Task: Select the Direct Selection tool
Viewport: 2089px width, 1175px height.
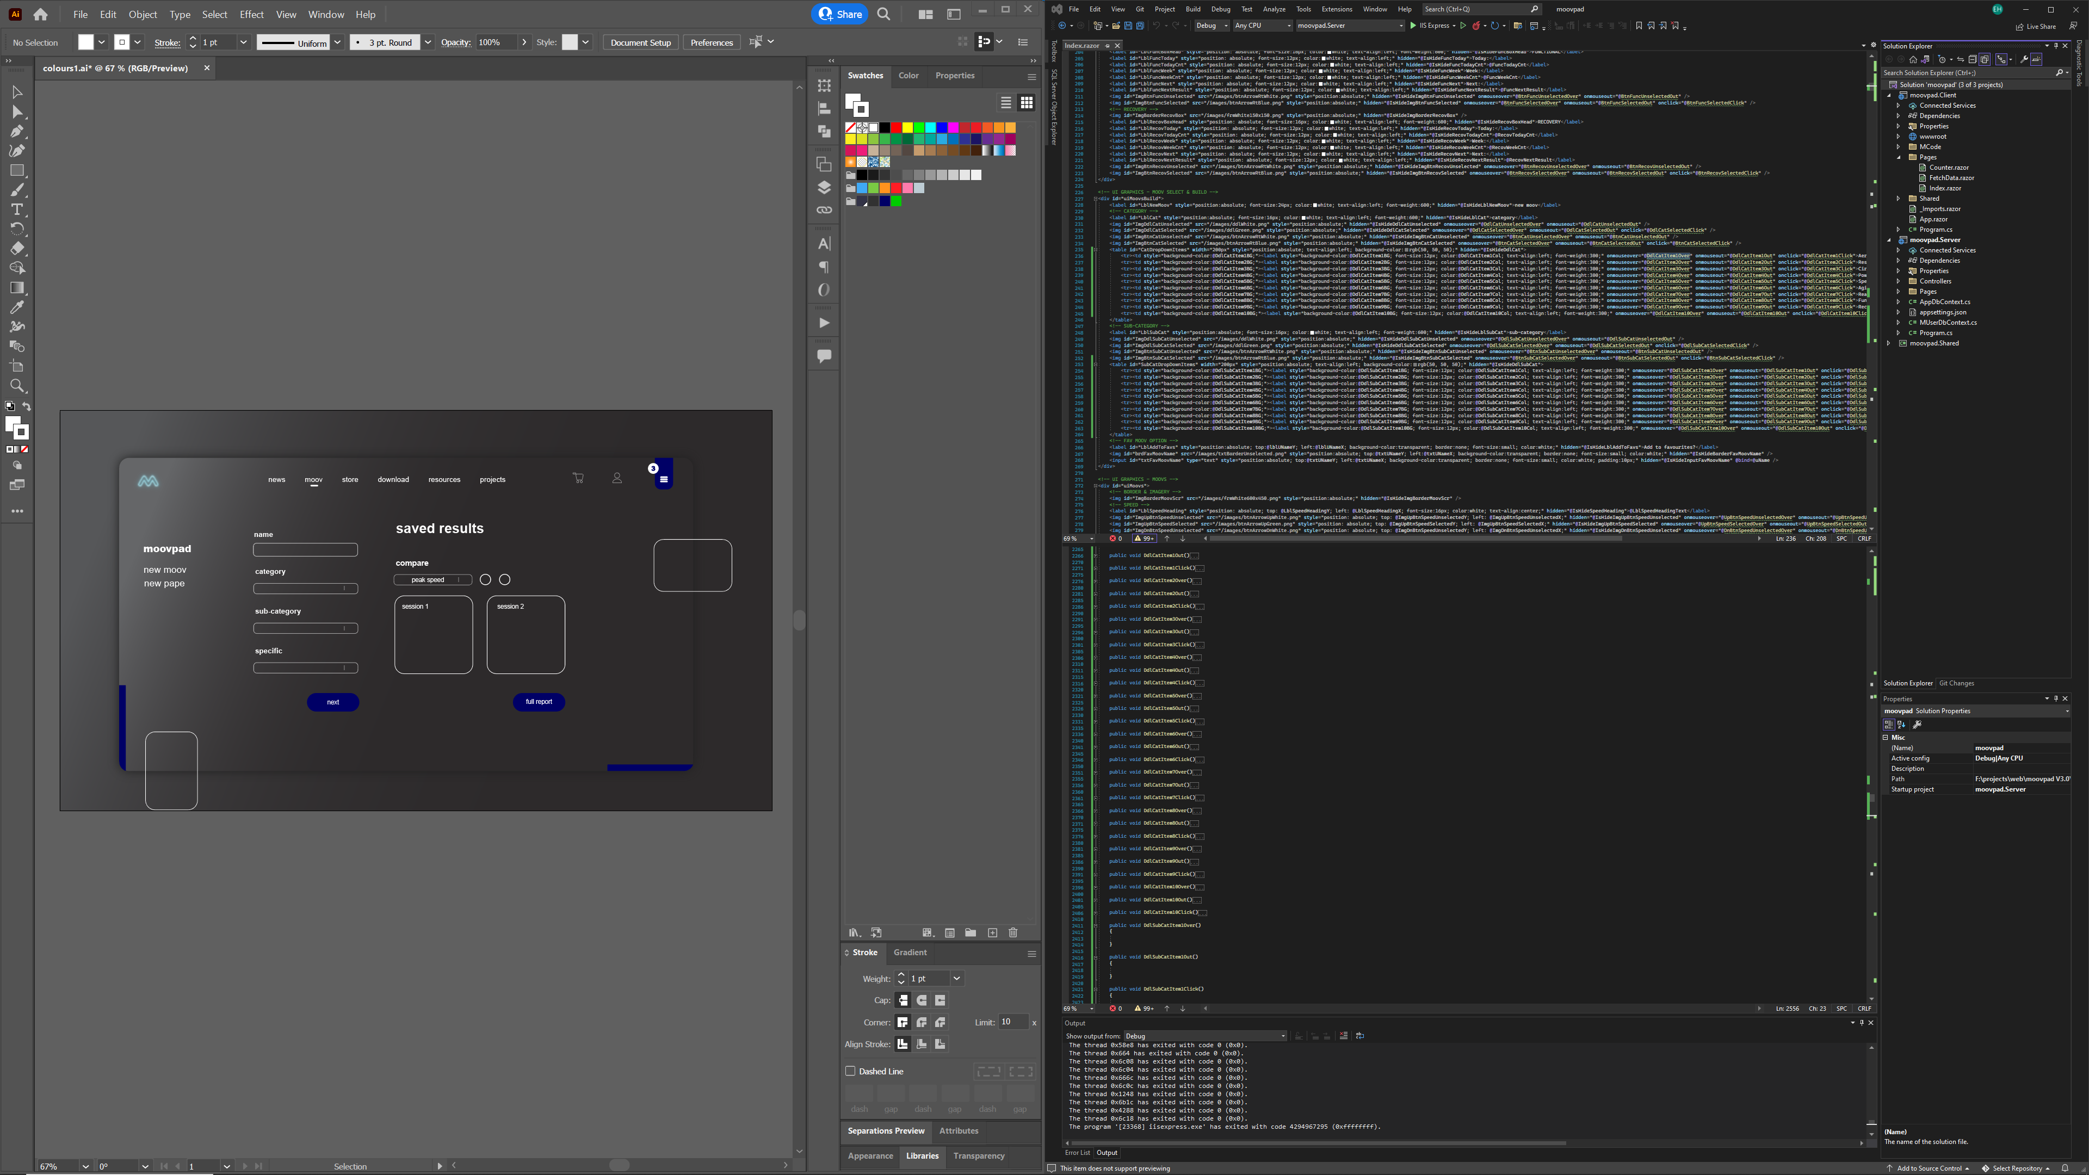Action: click(x=17, y=112)
